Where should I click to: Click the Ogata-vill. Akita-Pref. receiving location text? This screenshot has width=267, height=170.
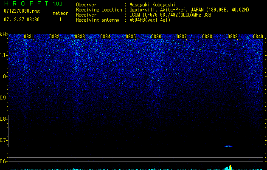tap(189, 10)
